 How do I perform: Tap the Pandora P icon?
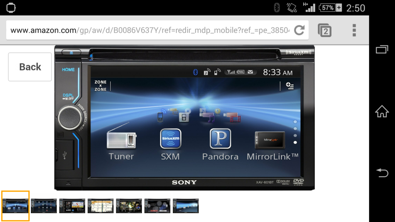220,138
